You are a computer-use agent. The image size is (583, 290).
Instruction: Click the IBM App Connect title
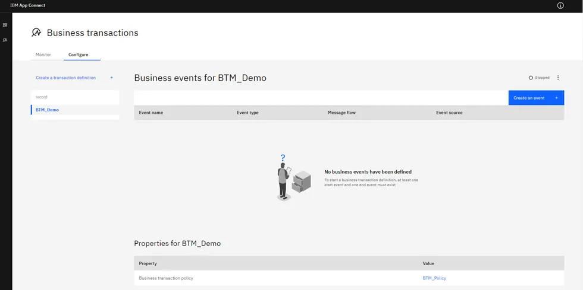pos(27,5)
